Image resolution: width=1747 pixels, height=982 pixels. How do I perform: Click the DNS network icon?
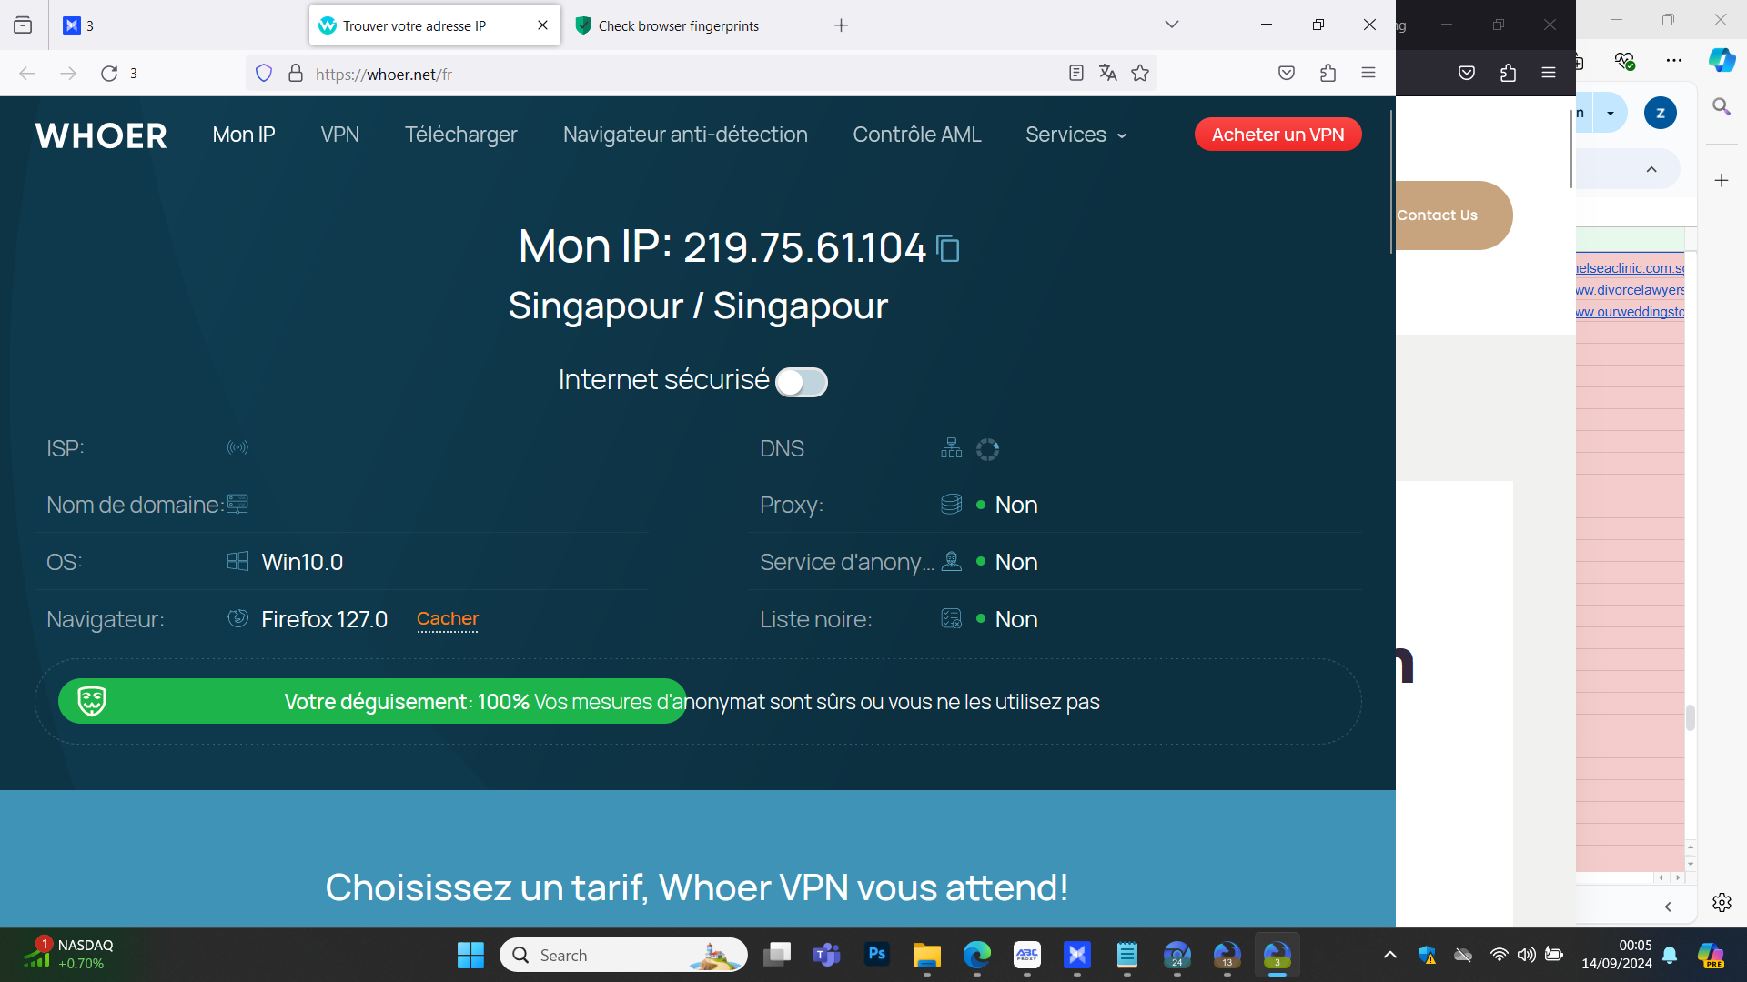pyautogui.click(x=952, y=448)
